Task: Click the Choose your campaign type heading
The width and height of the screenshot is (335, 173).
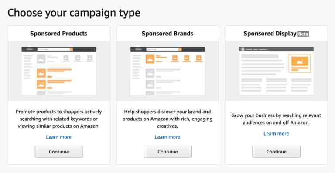Action: 74,13
